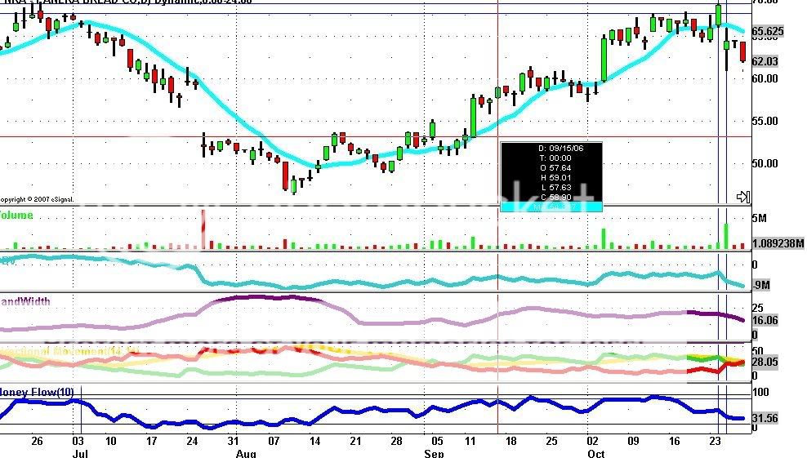The image size is (807, 458).
Task: Click the C 58.90 close value
Action: pos(556,197)
